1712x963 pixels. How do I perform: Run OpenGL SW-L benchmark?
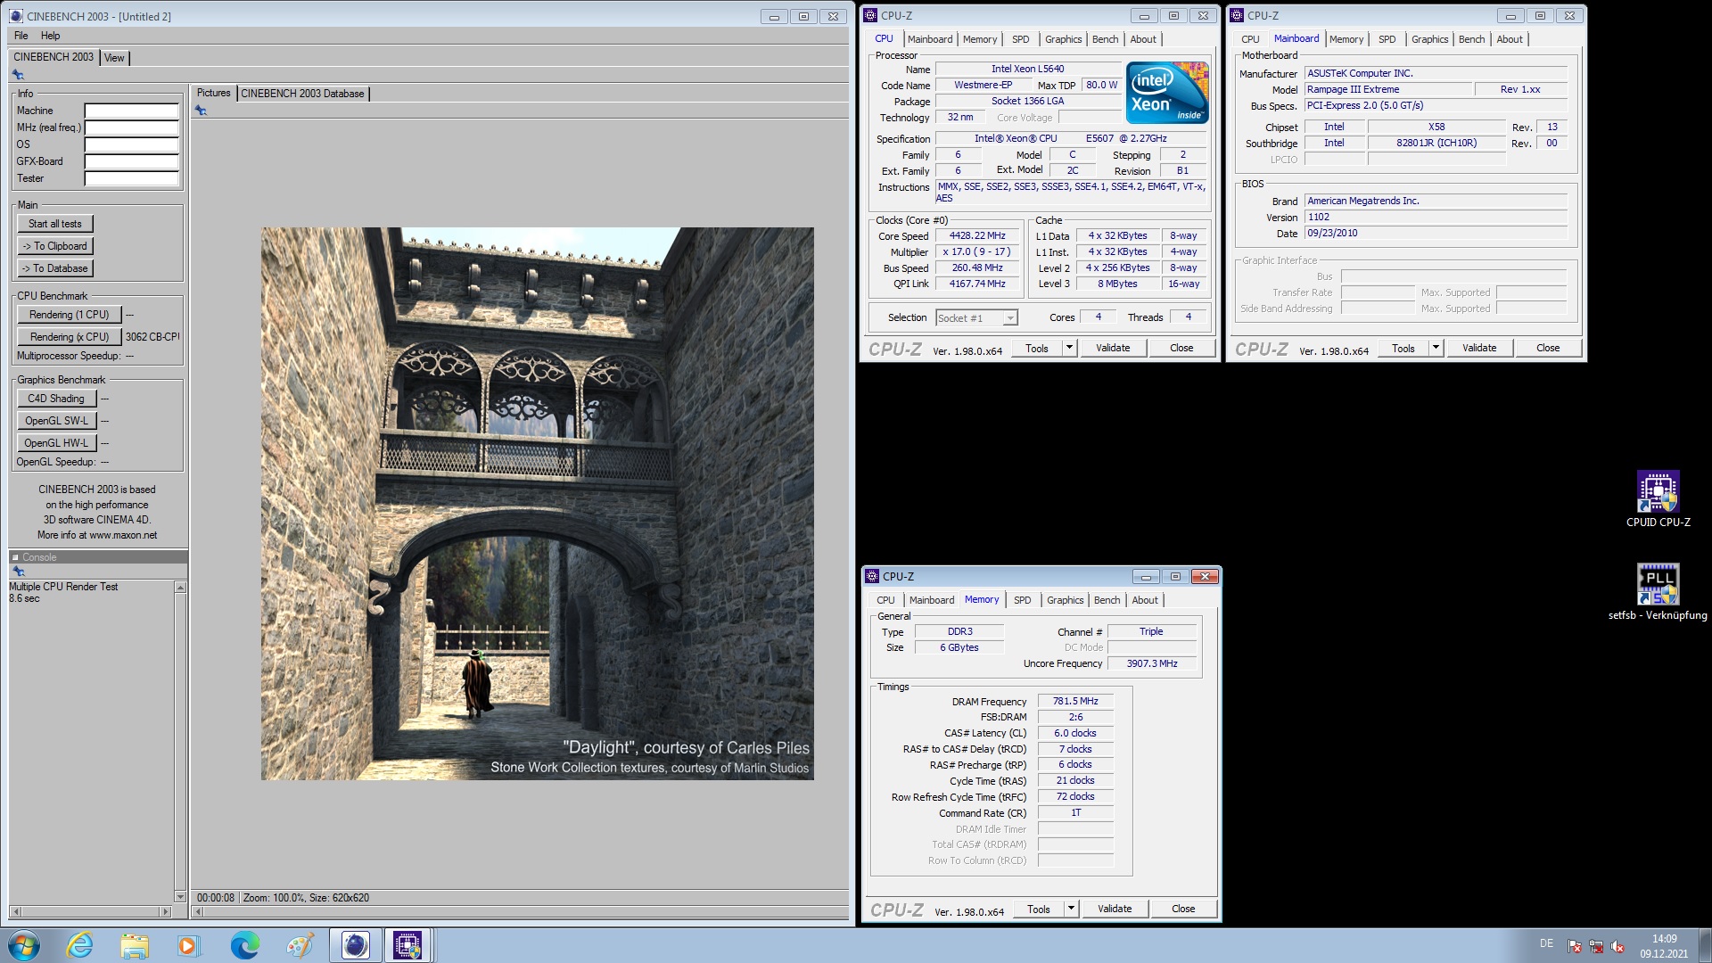pyautogui.click(x=56, y=421)
